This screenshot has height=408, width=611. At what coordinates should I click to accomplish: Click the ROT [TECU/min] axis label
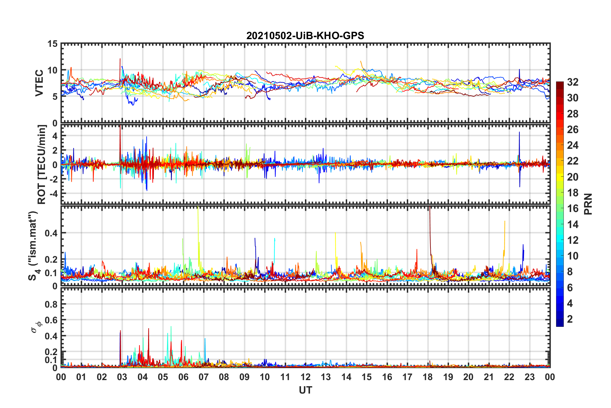(41, 165)
